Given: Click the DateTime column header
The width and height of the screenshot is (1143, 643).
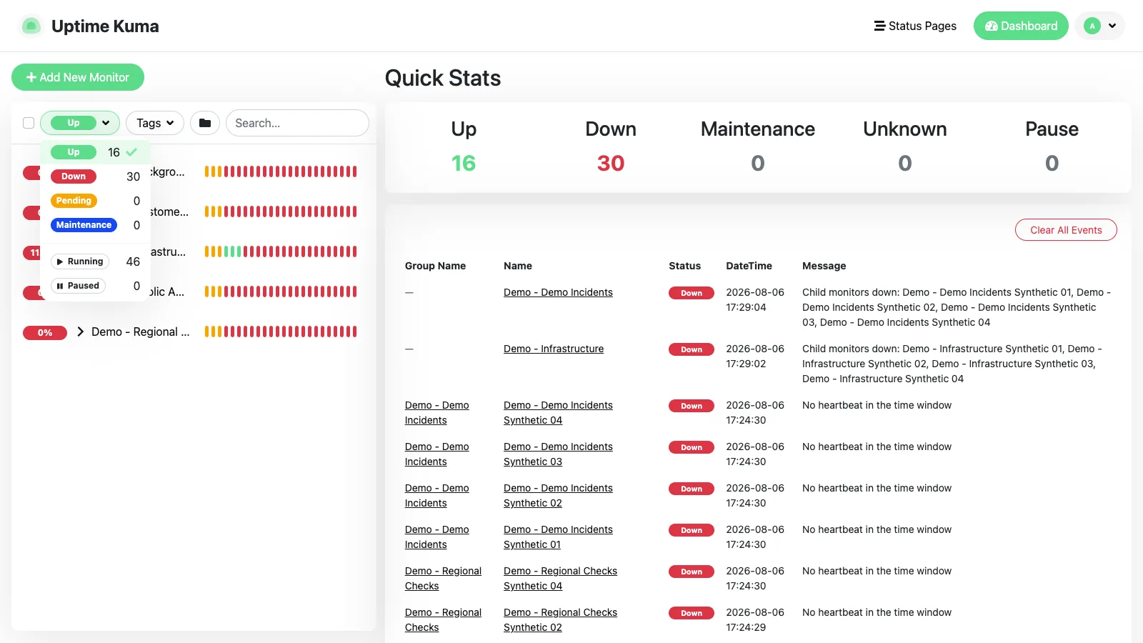Looking at the screenshot, I should [x=749, y=266].
